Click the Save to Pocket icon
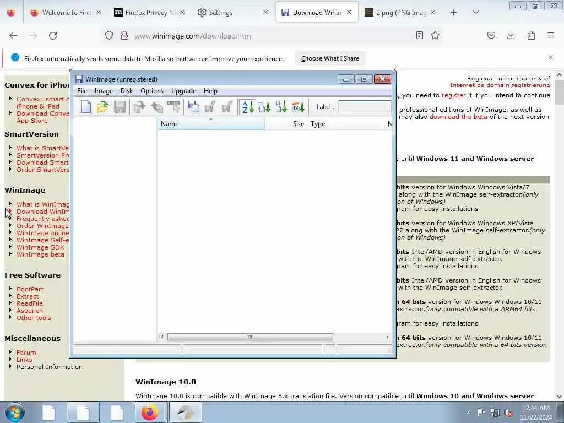564x423 pixels. pyautogui.click(x=491, y=35)
